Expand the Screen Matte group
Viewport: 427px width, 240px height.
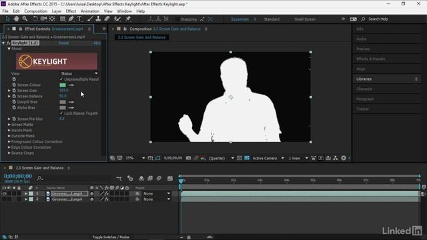9,125
